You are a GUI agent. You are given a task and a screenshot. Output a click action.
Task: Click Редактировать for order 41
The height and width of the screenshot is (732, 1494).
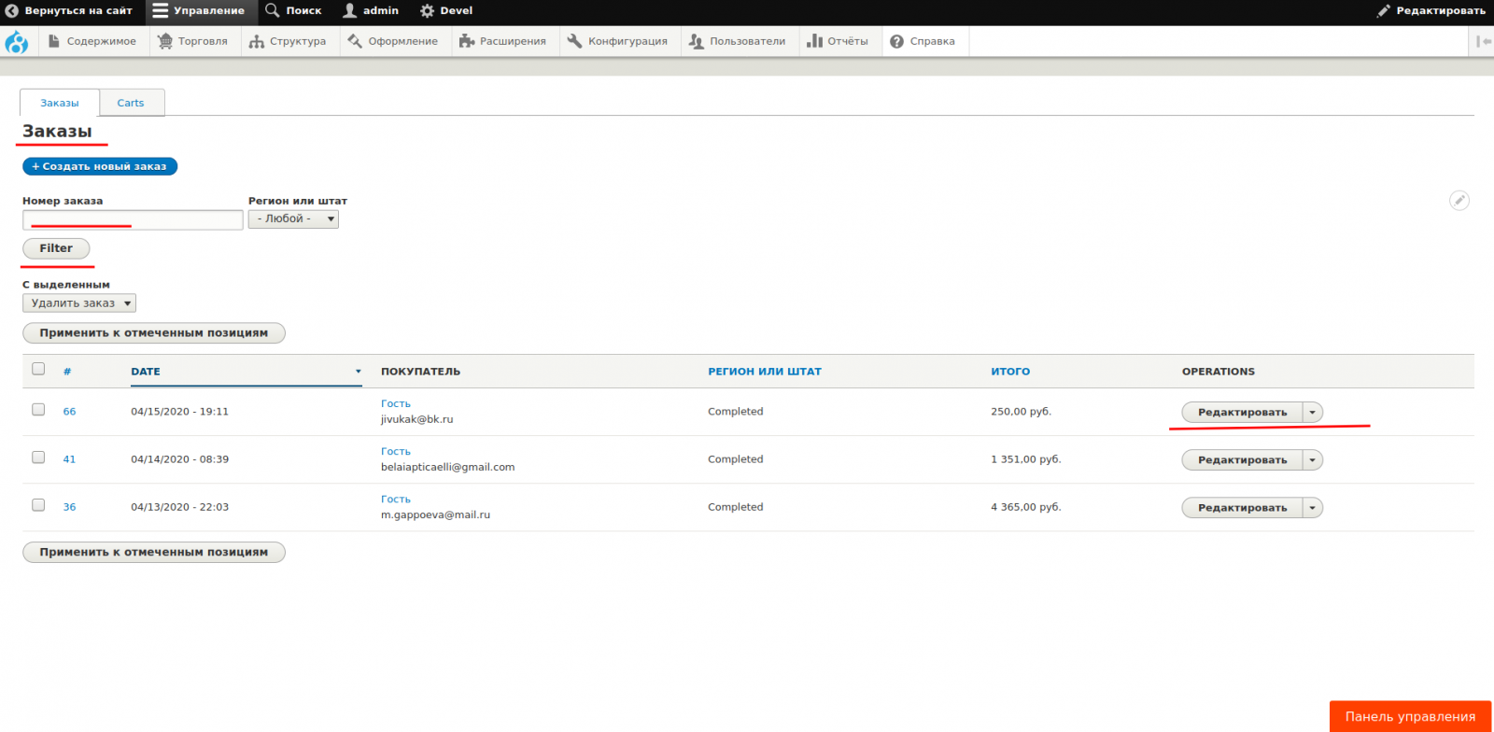pos(1242,460)
